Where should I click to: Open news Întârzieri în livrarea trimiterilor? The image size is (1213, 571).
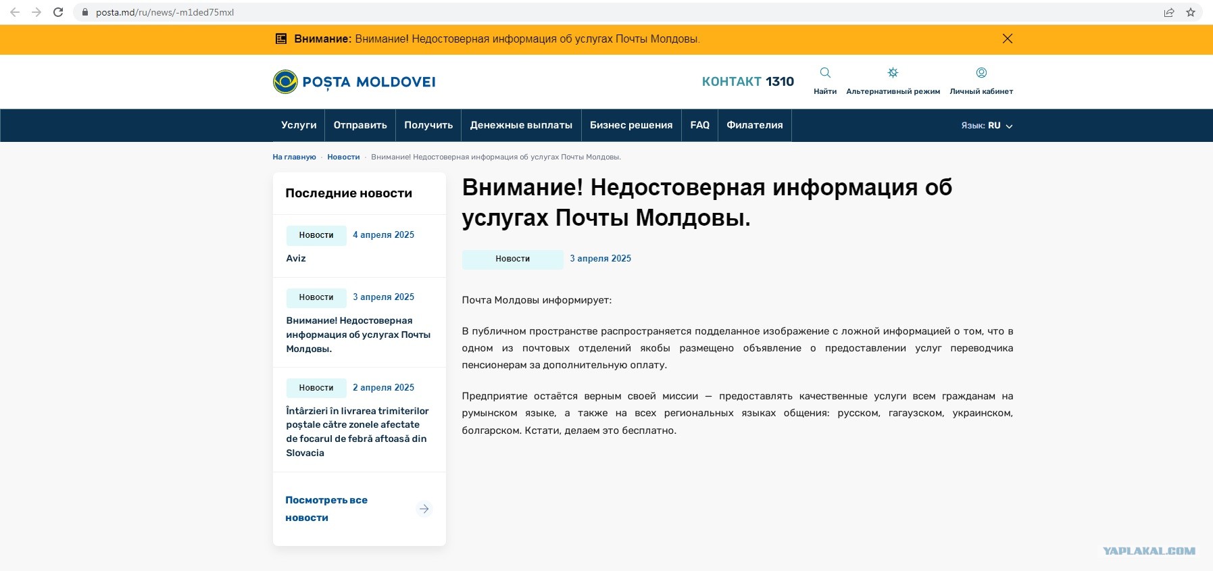(x=357, y=432)
